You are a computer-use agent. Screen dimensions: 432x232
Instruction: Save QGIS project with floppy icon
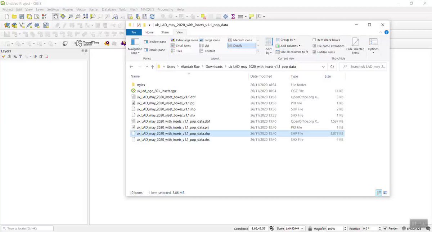(22, 17)
